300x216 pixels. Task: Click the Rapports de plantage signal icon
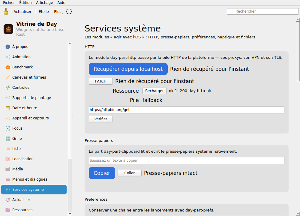coord(8,98)
